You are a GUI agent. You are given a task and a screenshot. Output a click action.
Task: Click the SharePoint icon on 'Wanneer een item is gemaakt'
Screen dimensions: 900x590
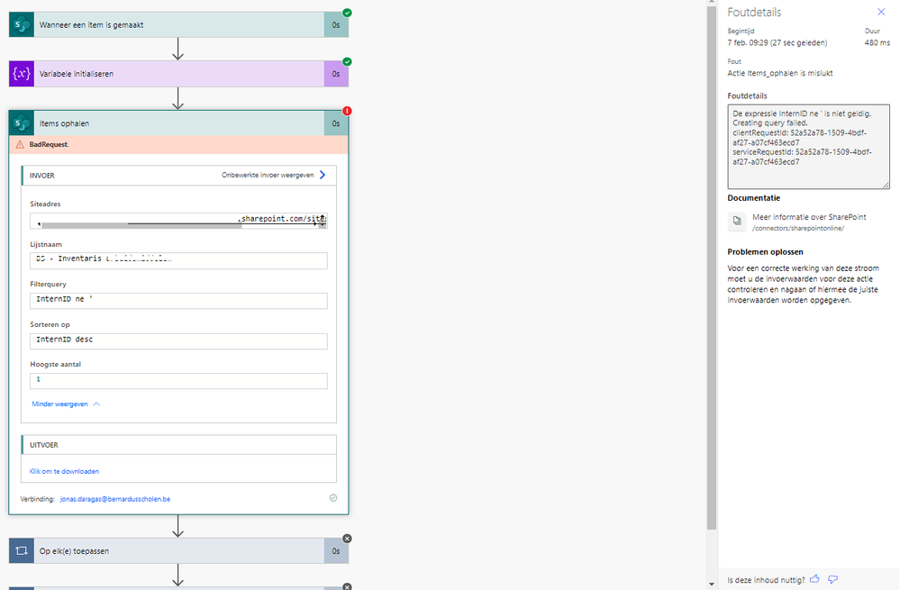22,24
